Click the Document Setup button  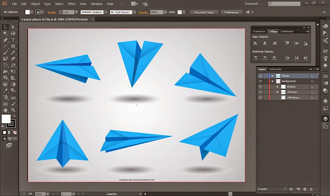pyautogui.click(x=204, y=12)
